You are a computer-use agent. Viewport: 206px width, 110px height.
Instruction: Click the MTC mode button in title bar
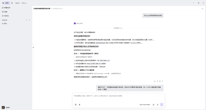pyautogui.click(x=6, y=3)
